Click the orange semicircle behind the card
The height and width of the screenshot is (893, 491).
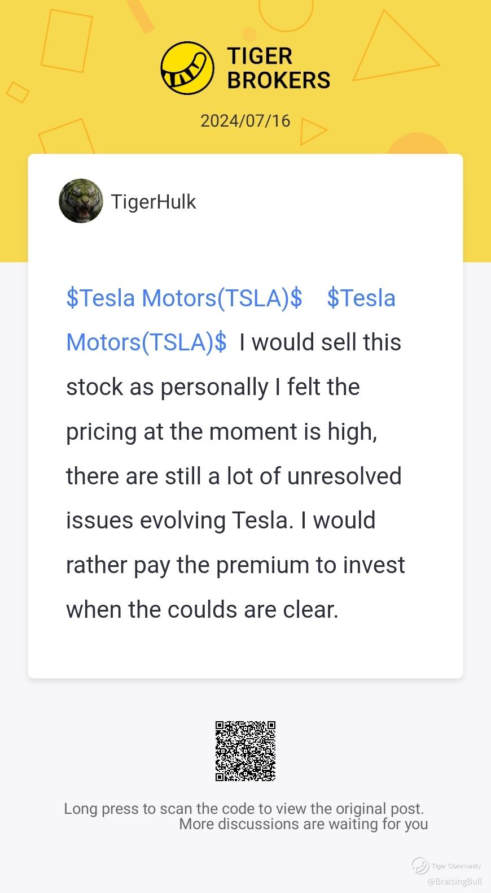click(x=418, y=144)
